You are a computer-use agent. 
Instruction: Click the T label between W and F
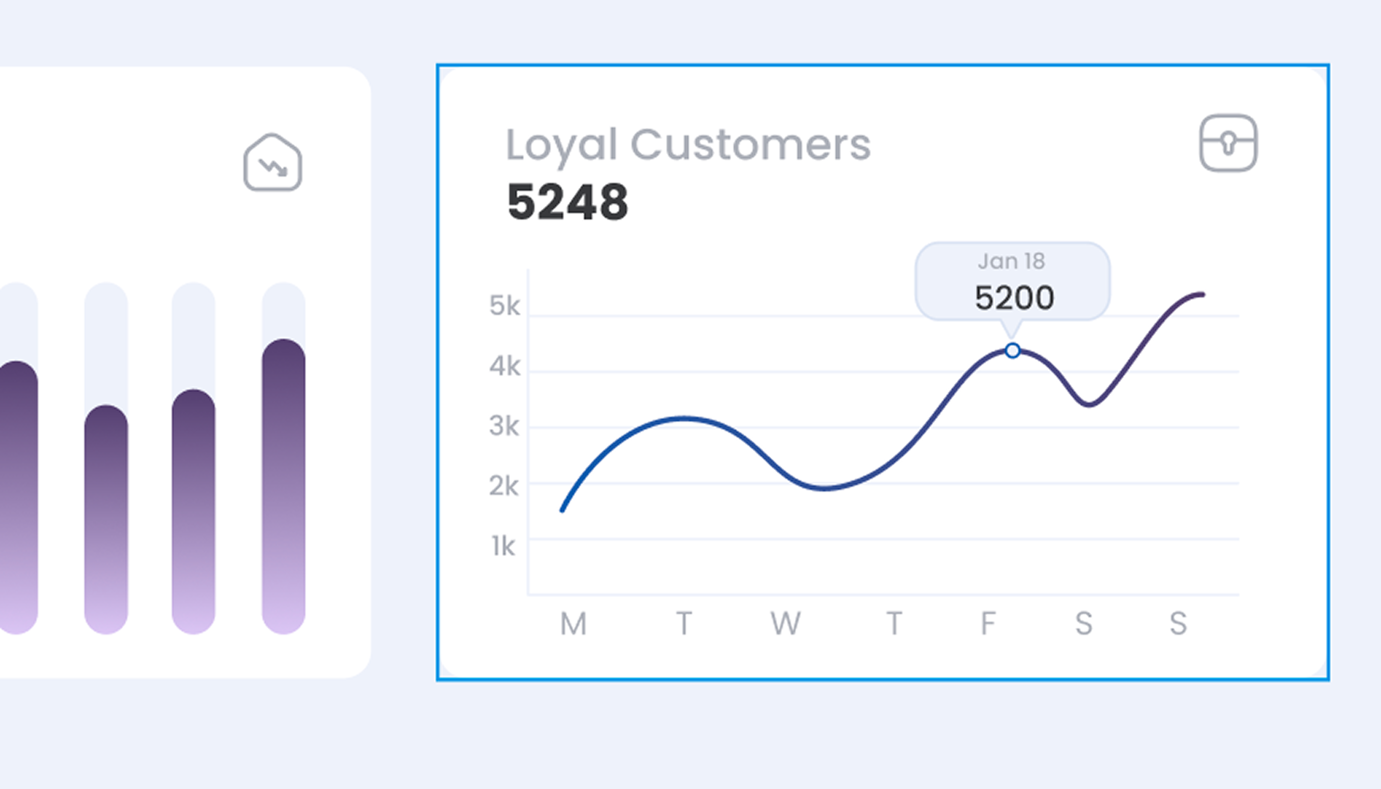tap(894, 624)
